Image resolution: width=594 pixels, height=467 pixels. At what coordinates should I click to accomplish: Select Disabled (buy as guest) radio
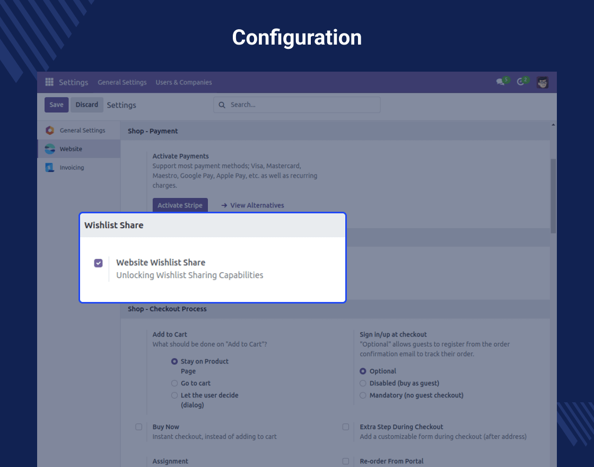point(363,383)
